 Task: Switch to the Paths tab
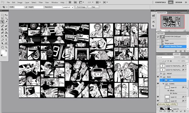169,54
